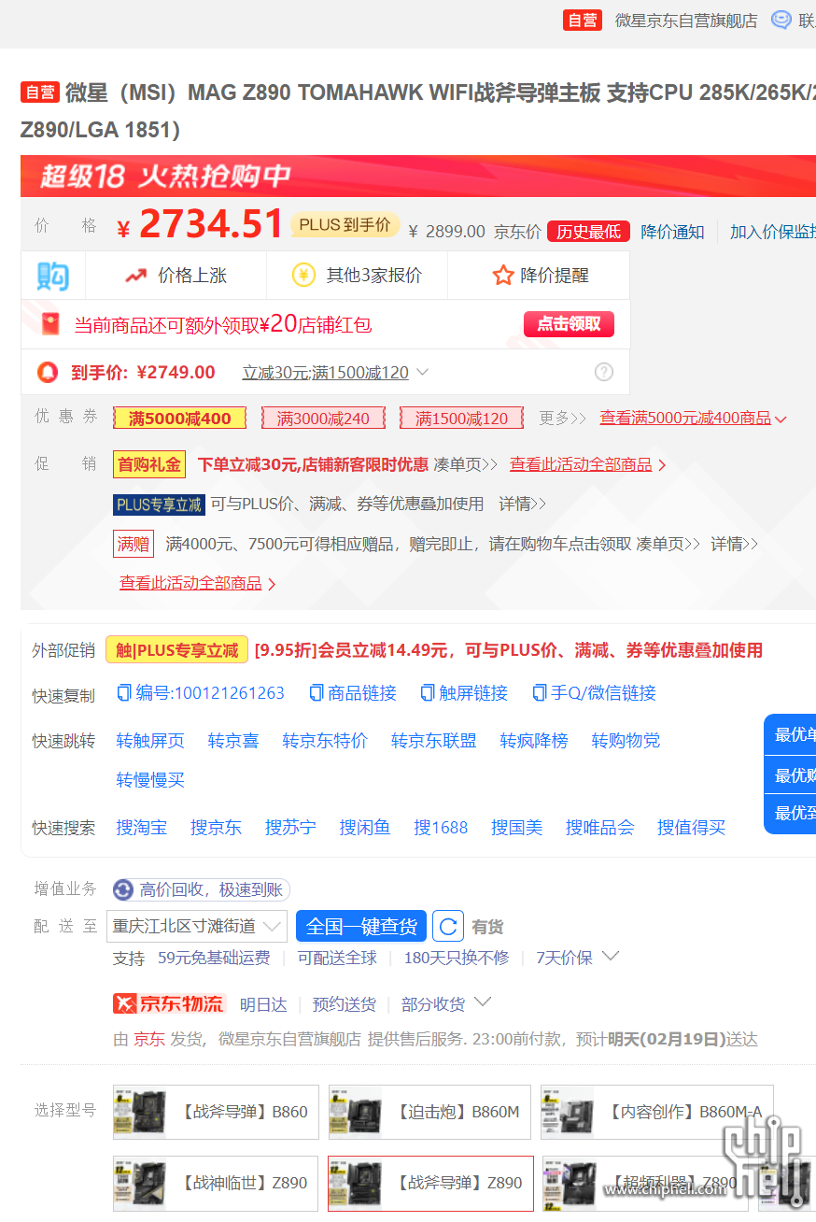Click 转京东联盟 link
Screen dimensions: 816x1222
434,741
